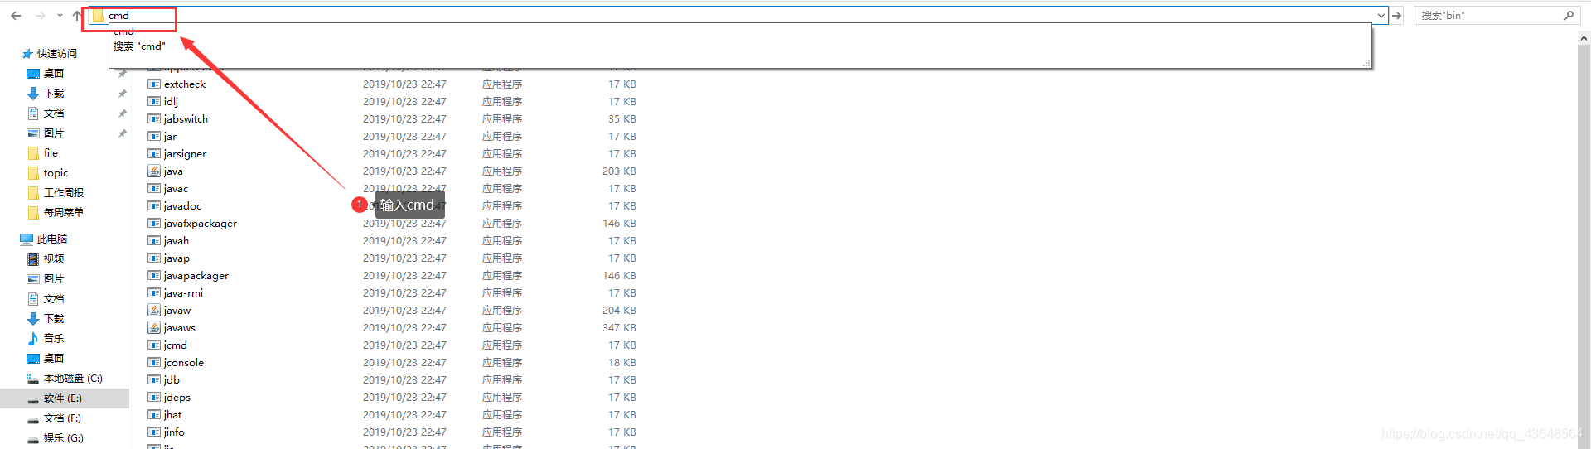Click the file list vertical scrollbar track
Screen dimensions: 1591x449
coord(1584,246)
